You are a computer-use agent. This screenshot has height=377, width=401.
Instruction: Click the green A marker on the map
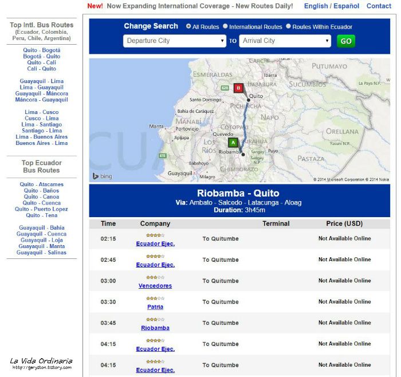233,143
